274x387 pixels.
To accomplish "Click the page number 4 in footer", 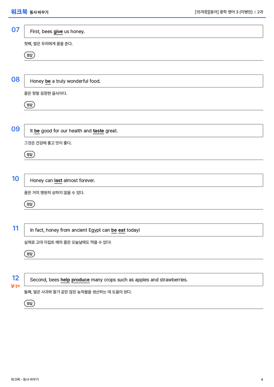I will pyautogui.click(x=262, y=380).
